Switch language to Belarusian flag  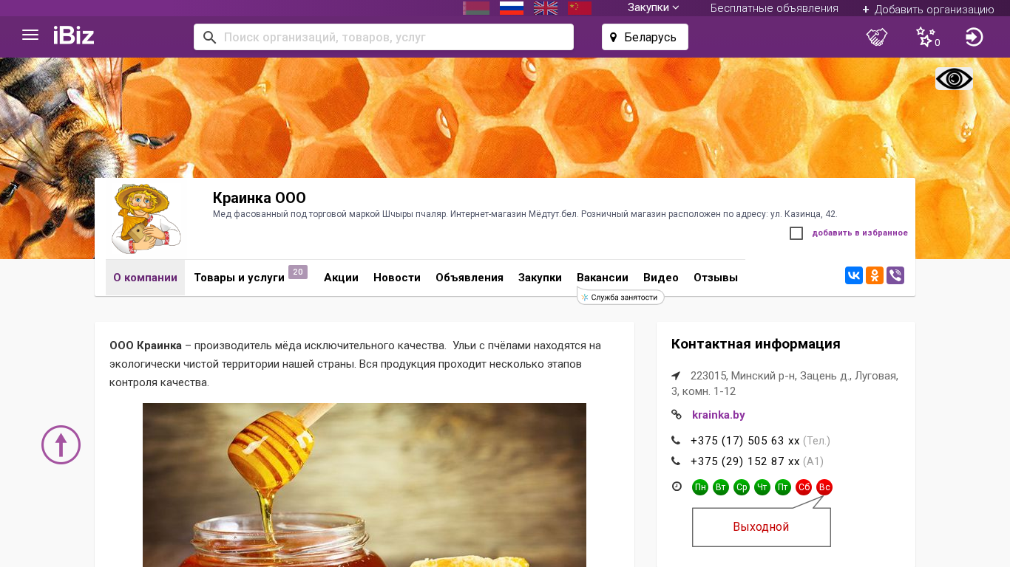(476, 8)
